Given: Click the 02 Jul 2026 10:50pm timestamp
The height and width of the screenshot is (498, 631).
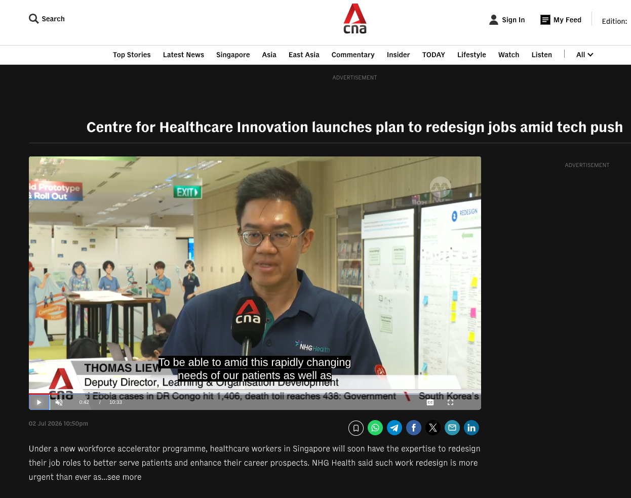Looking at the screenshot, I should 58,424.
